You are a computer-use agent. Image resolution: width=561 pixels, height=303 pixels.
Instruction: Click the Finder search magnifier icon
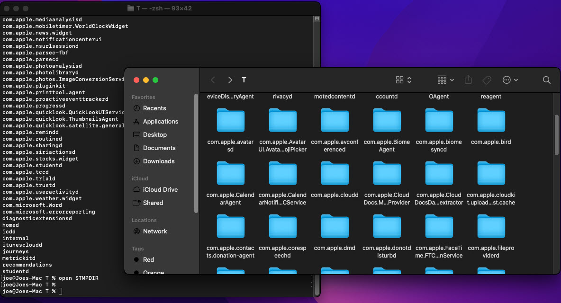pos(546,80)
